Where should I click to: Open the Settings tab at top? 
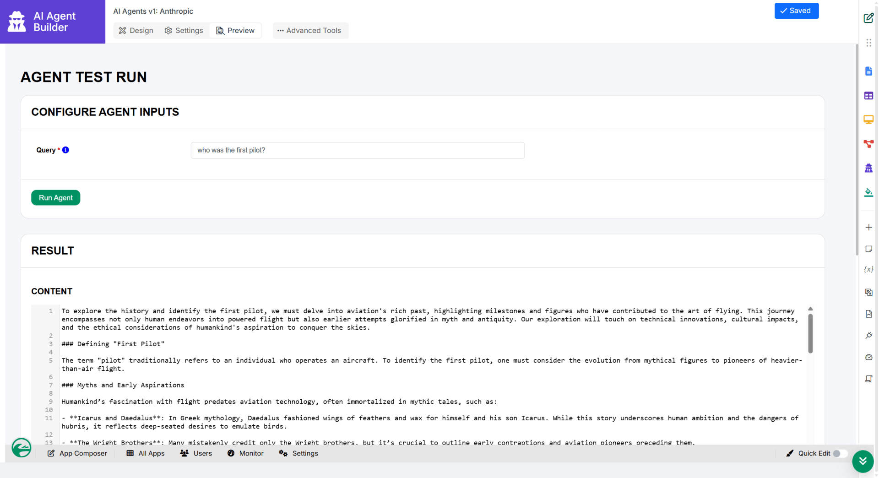pyautogui.click(x=184, y=31)
